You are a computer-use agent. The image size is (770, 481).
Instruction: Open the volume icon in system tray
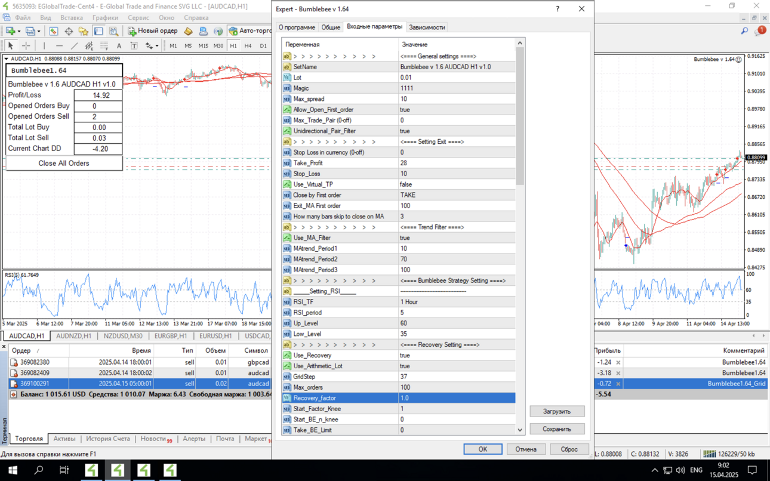[x=680, y=470]
